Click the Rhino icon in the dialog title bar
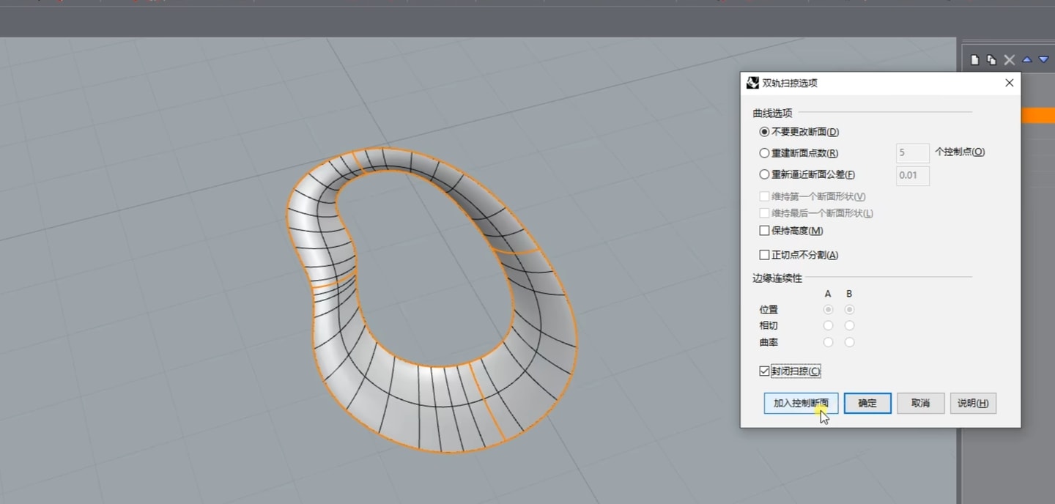This screenshot has height=504, width=1055. [752, 83]
